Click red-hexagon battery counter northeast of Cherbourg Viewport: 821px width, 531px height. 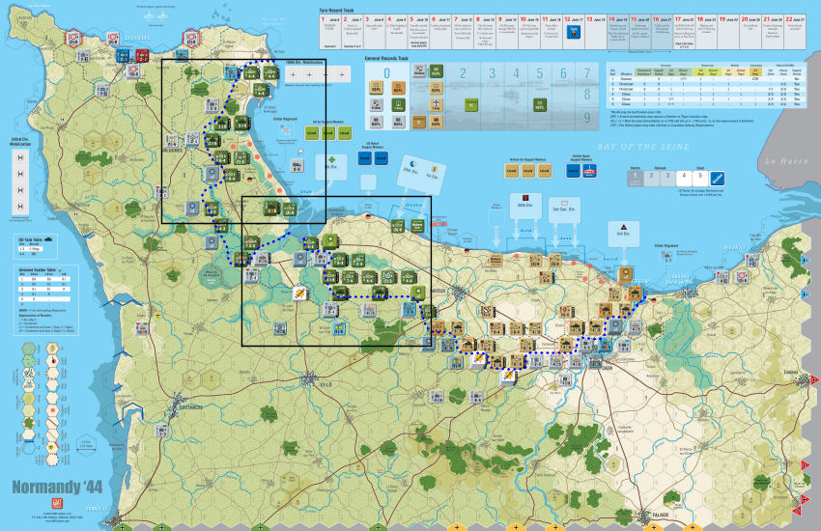tap(191, 38)
